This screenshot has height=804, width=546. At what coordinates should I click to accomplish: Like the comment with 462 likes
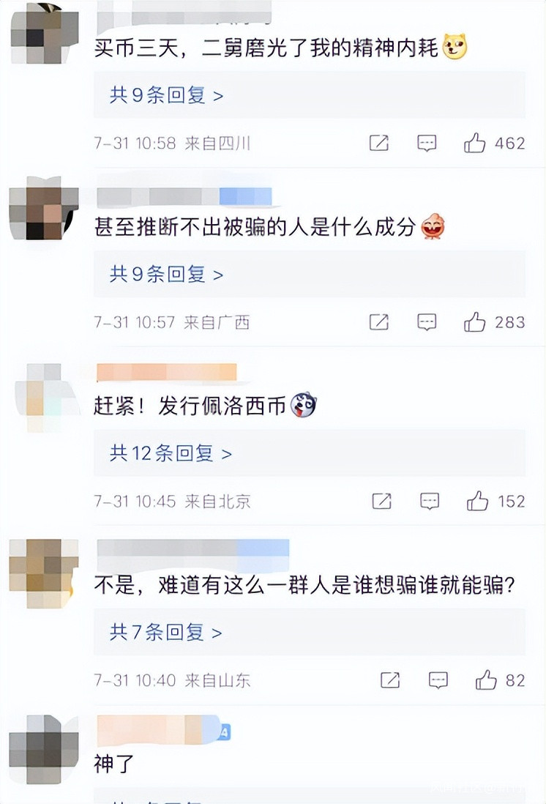coord(475,143)
